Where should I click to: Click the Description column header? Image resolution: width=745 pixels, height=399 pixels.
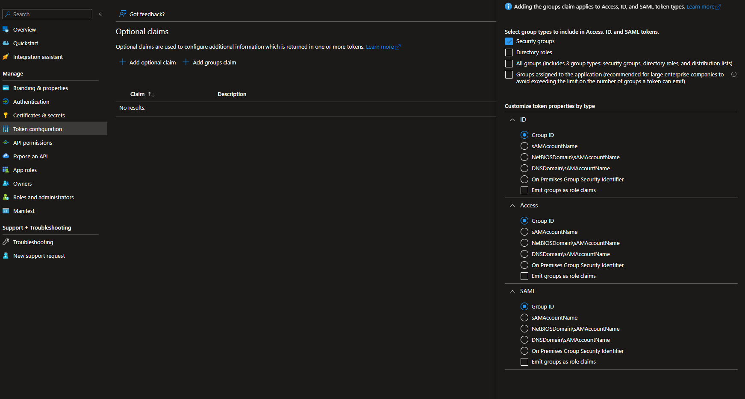point(232,94)
